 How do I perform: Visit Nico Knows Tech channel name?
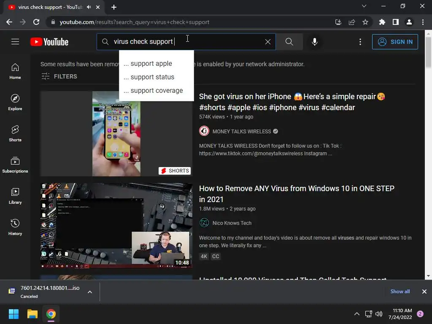tap(232, 223)
